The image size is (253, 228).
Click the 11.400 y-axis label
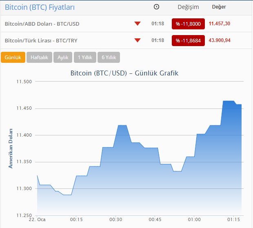click(24, 135)
